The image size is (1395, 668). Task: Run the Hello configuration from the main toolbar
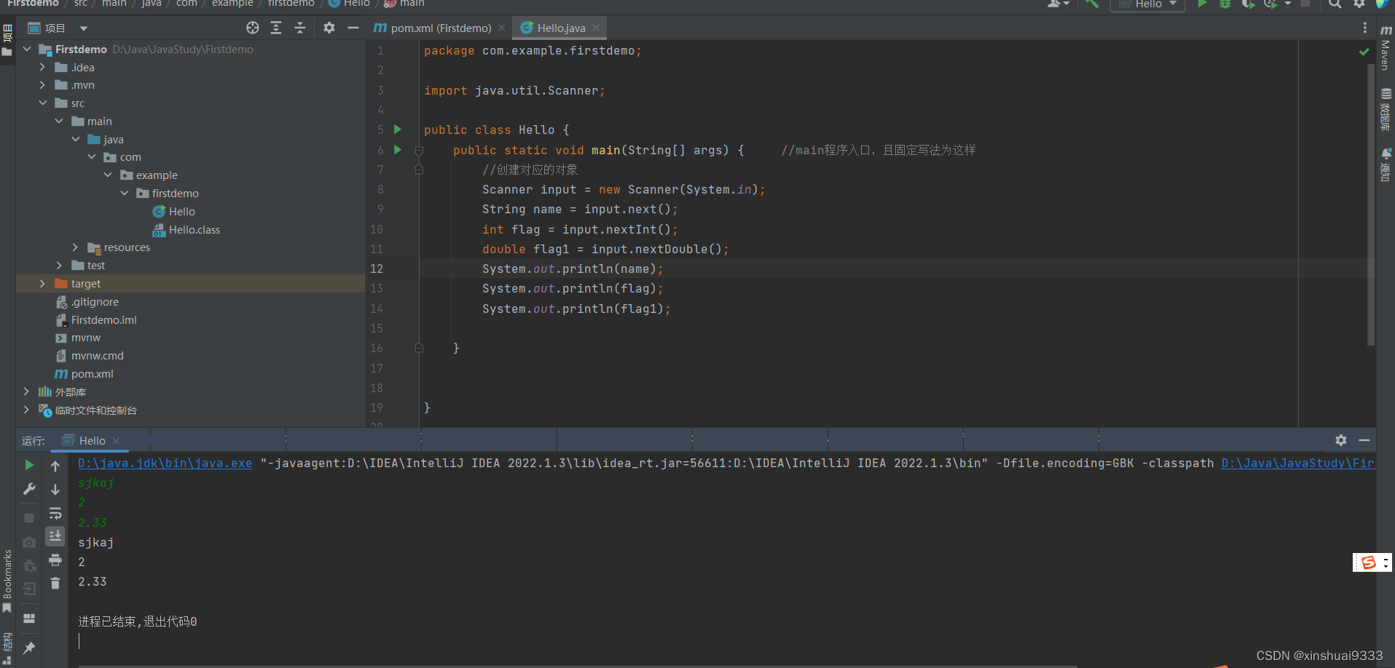click(x=1202, y=4)
